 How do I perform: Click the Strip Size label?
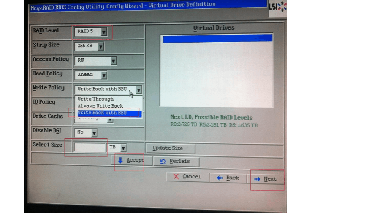click(x=46, y=45)
